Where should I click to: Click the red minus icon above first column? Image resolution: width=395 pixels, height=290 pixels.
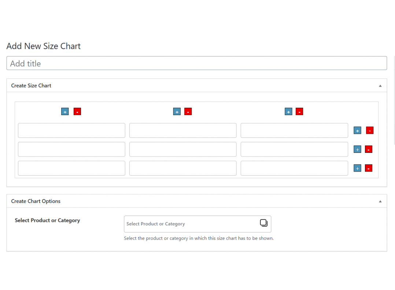(x=77, y=111)
